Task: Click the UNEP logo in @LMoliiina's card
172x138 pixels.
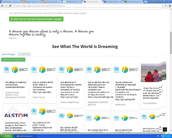Action: click(116, 70)
